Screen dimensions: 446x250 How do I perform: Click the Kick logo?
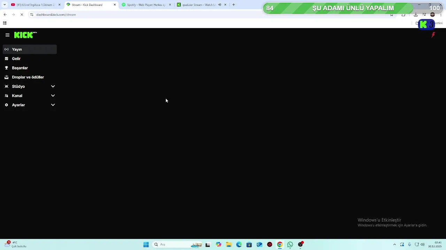[x=25, y=35]
